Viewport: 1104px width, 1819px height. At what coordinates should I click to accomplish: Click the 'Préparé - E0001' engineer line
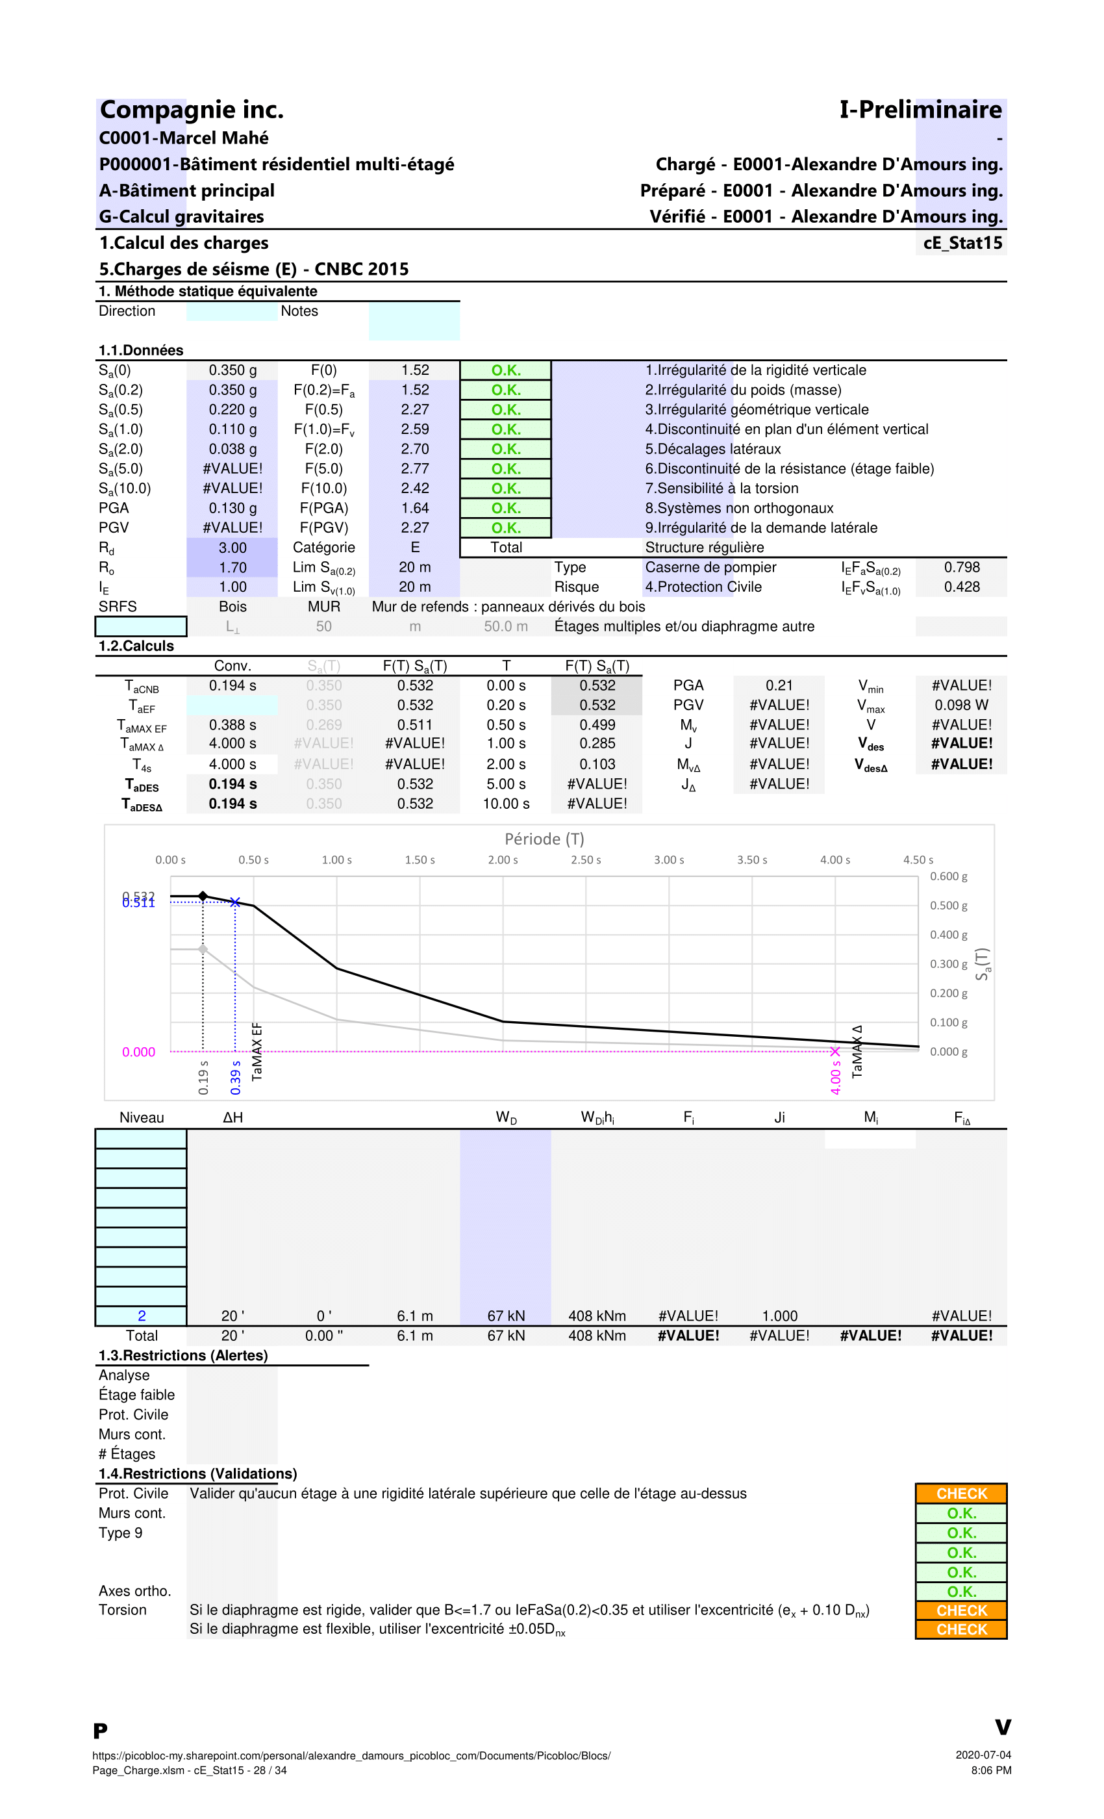(822, 190)
